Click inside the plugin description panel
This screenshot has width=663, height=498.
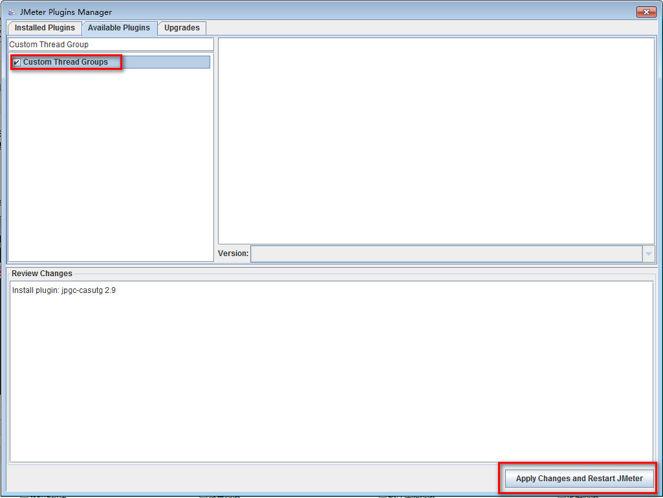436,141
